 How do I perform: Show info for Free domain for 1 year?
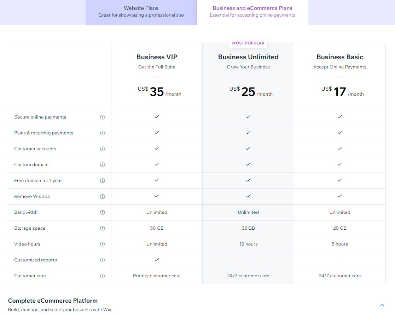(x=103, y=181)
